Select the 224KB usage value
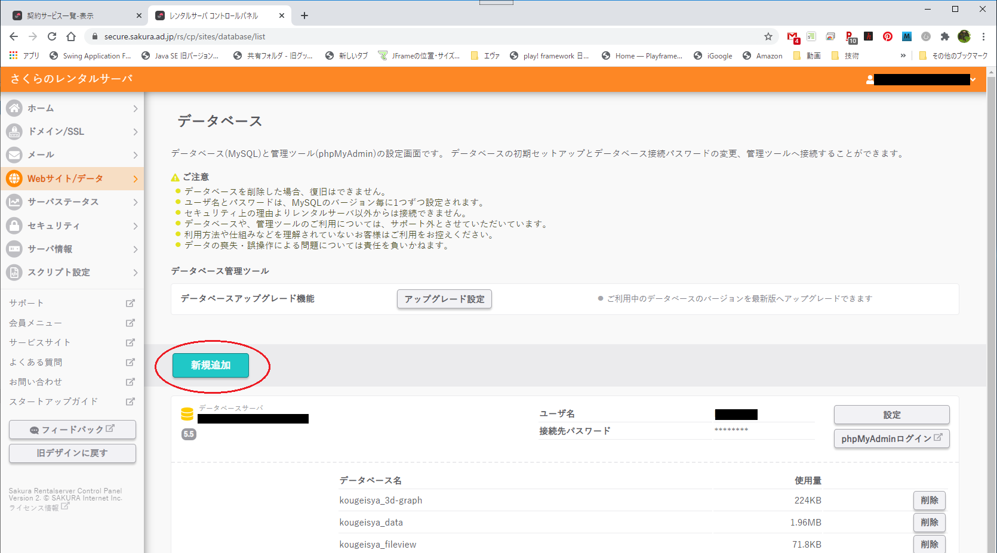This screenshot has width=997, height=553. (x=808, y=500)
